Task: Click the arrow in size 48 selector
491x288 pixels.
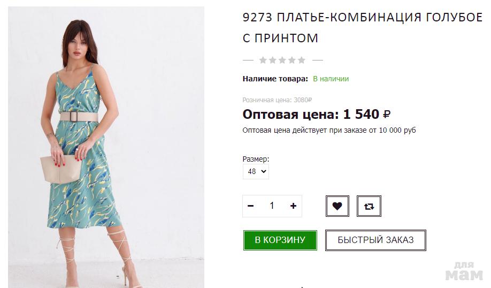Action: coord(264,171)
